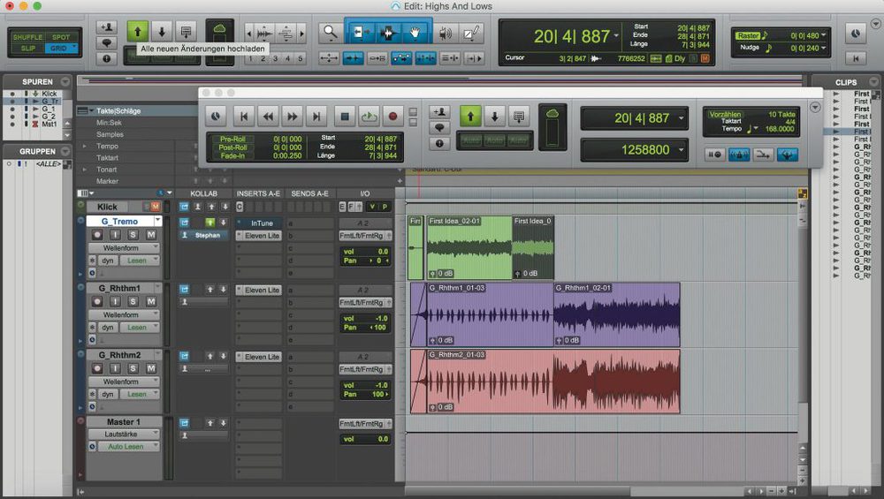This screenshot has width=884, height=499.
Task: Solo the G_Rhthm1 track
Action: click(133, 301)
